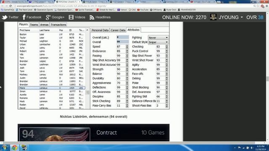This screenshot has width=269, height=151.
Task: Open the Default Style dropdown set to Sniper
Action: coord(158,42)
